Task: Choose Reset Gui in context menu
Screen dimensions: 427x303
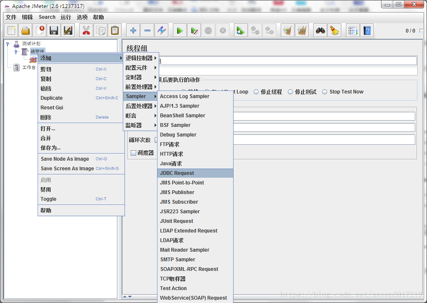Action: click(81, 108)
